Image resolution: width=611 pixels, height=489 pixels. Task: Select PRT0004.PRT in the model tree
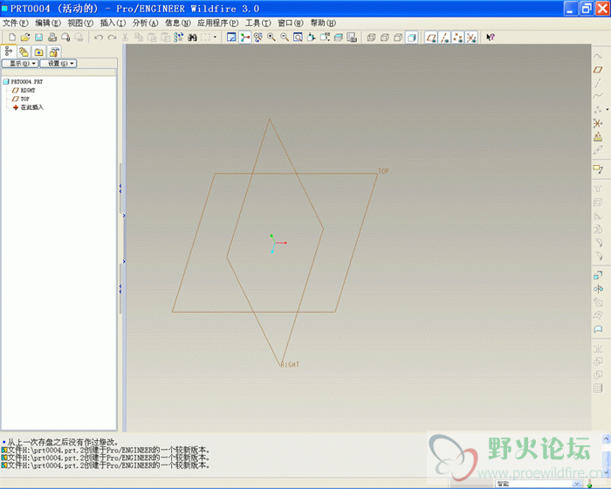pyautogui.click(x=24, y=81)
